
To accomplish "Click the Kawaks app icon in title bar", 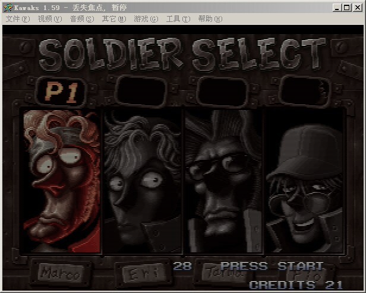I will pos(7,7).
